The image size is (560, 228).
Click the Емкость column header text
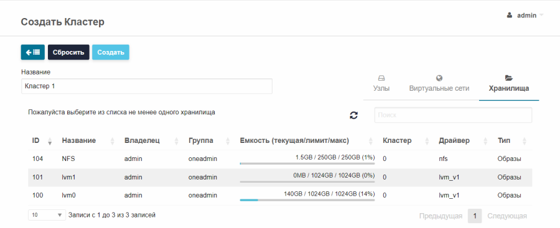294,140
